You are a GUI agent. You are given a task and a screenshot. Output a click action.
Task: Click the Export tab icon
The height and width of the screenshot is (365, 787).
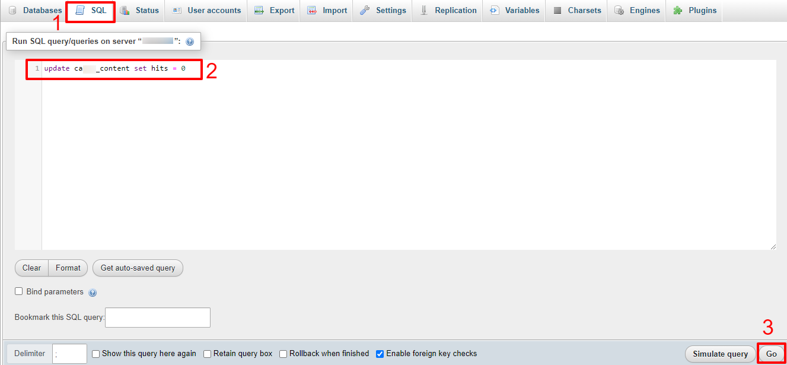[259, 11]
